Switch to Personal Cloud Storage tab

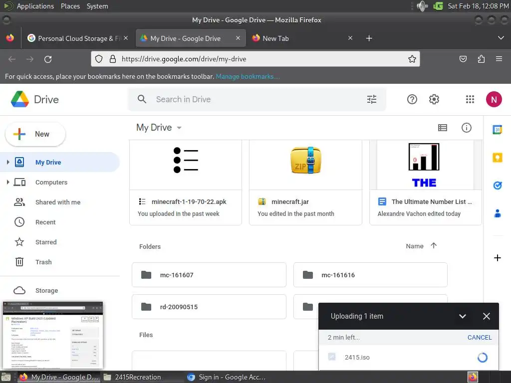78,38
